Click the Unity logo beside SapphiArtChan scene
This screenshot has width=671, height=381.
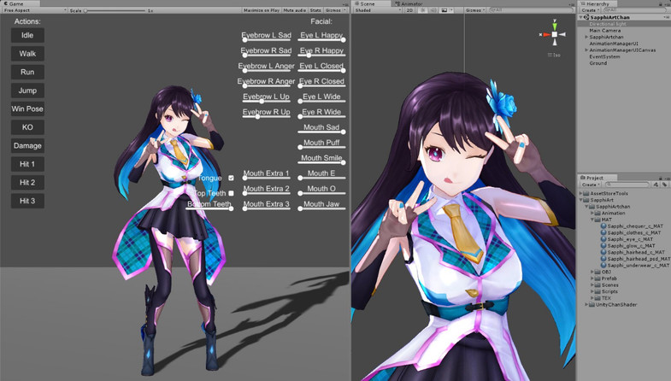tap(586, 17)
